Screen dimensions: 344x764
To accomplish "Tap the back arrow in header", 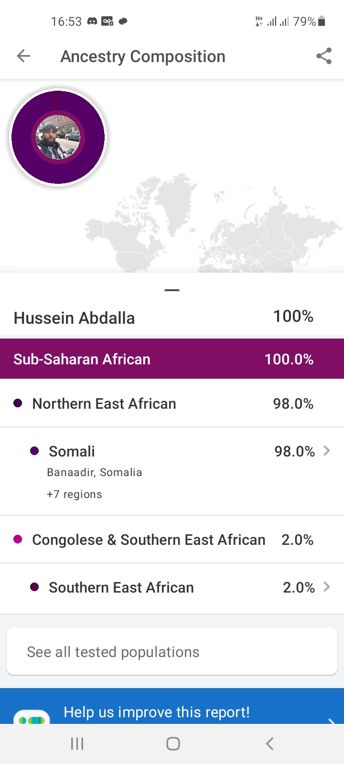I will (x=23, y=56).
